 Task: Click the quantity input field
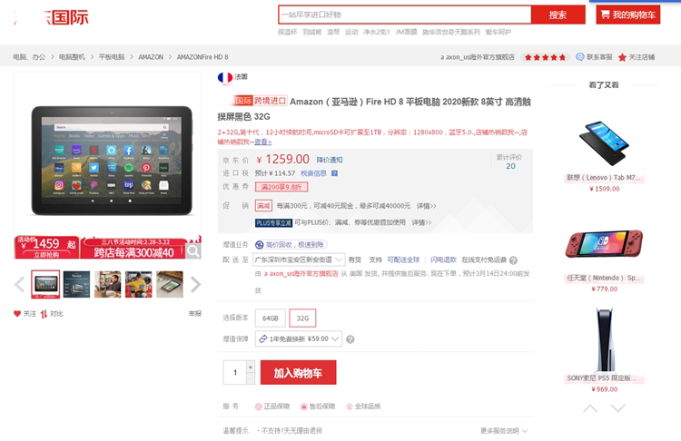(x=235, y=372)
